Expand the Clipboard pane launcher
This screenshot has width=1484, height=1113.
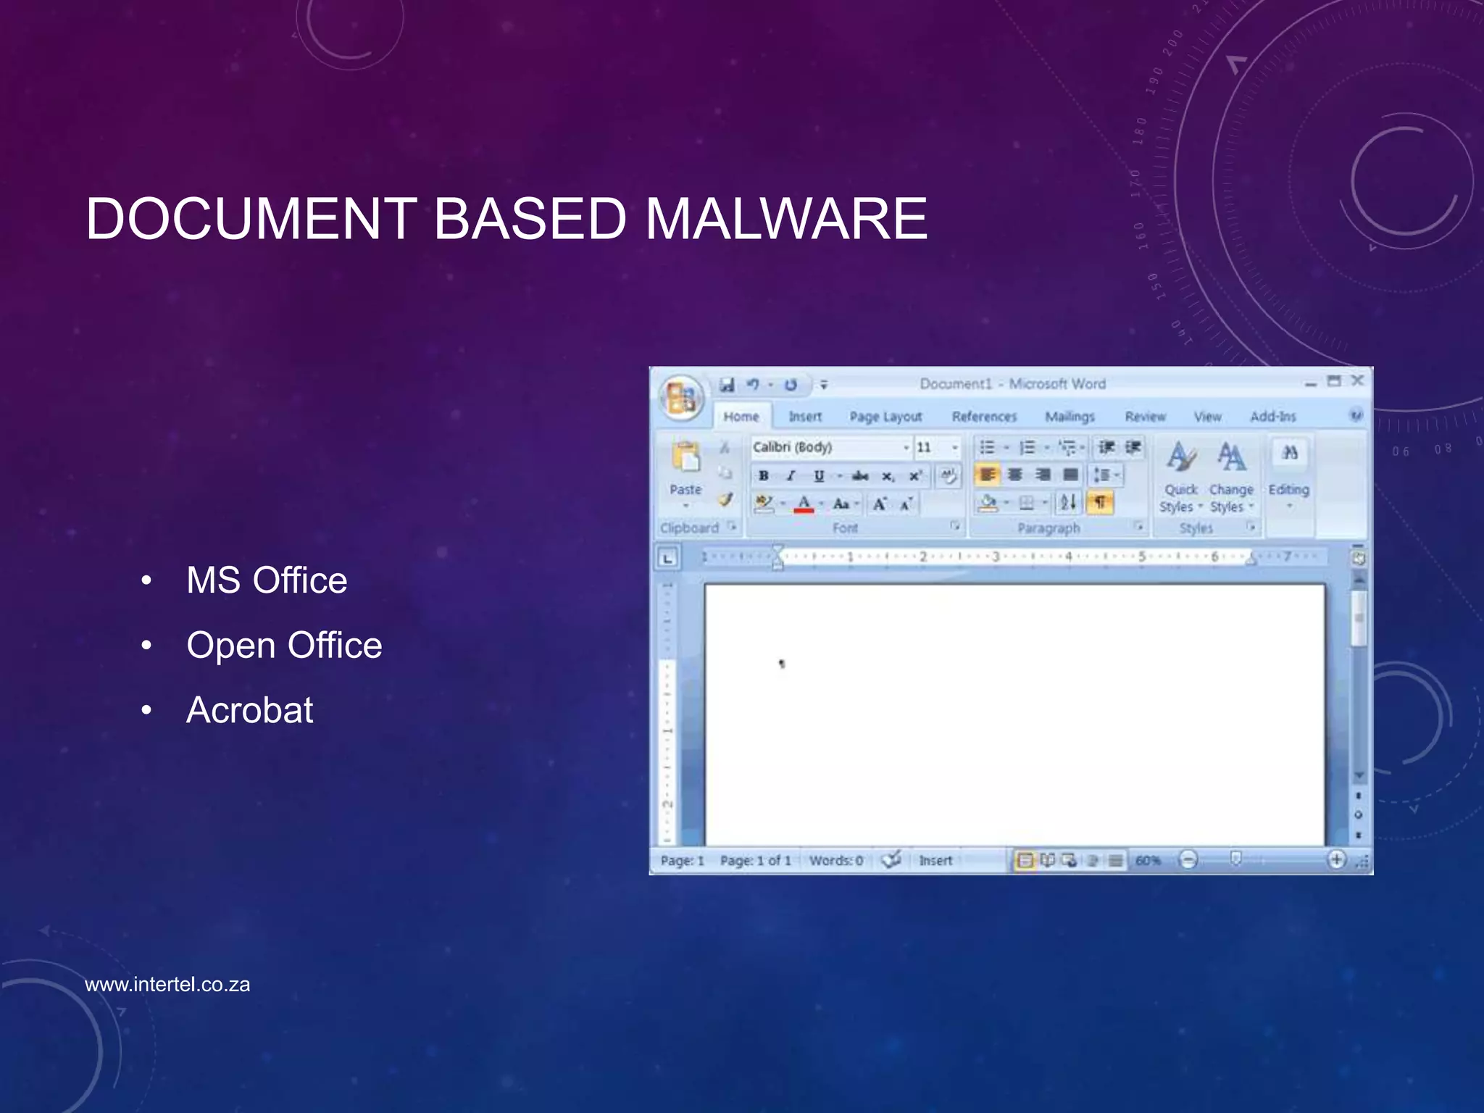(x=733, y=526)
